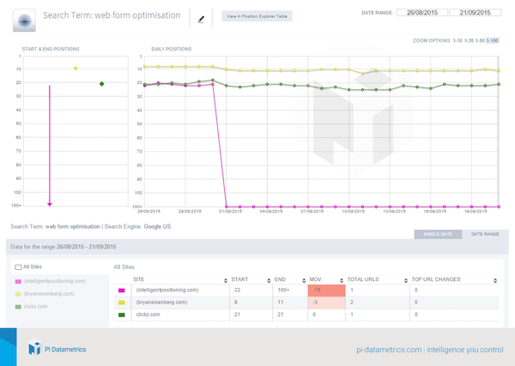This screenshot has height=366, width=515.
Task: Select clickz.com site name in table
Action: 148,315
